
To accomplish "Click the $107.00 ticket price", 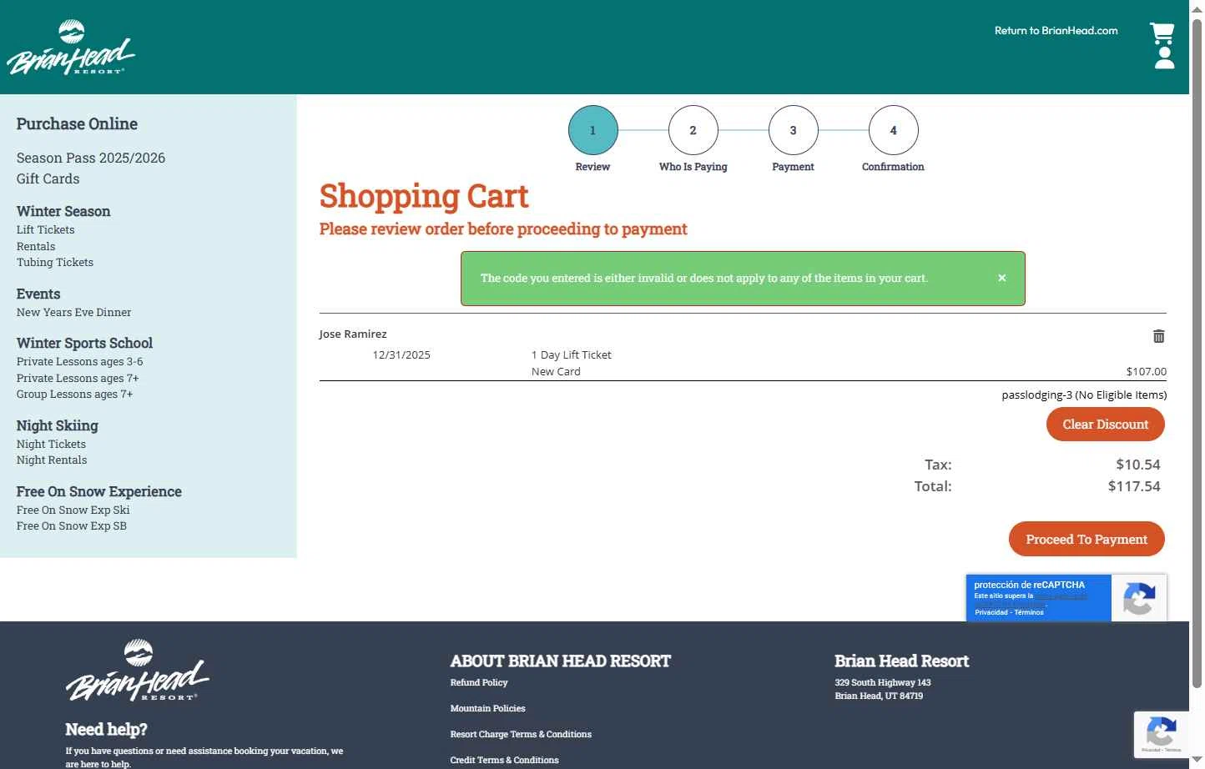I will pos(1147,371).
